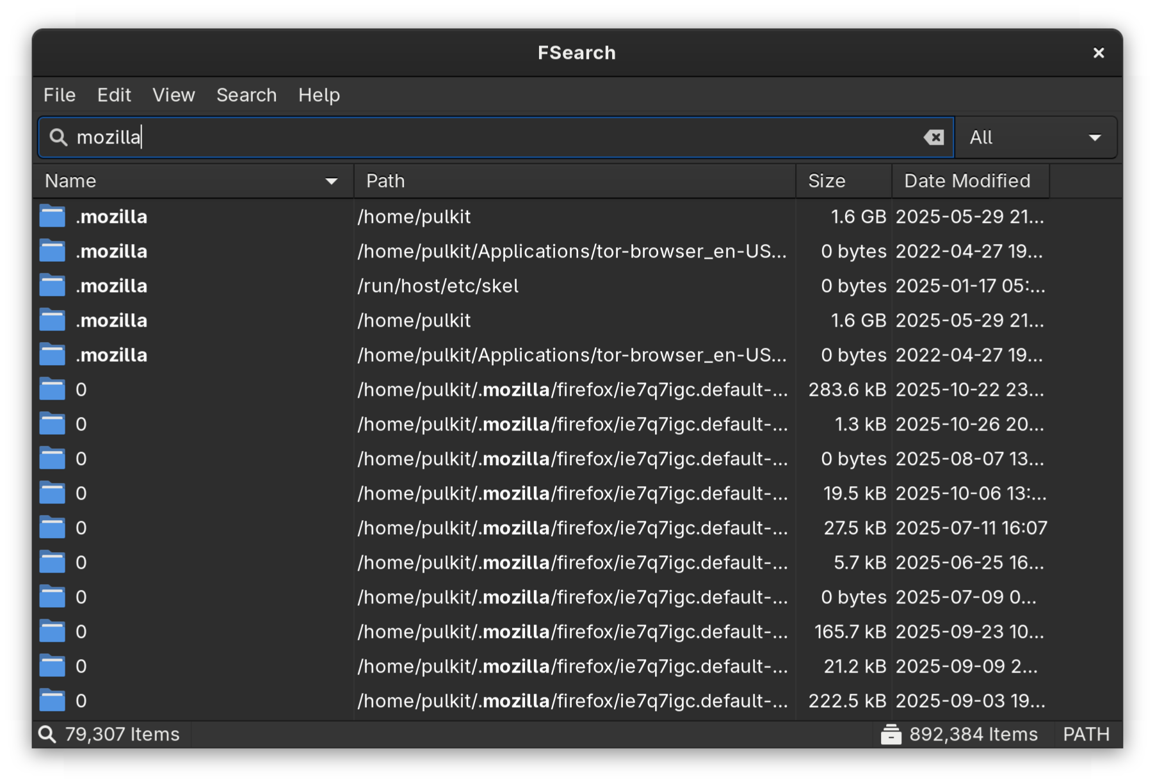Click the magnifier icon in the search field
1155x784 pixels.
pyautogui.click(x=58, y=136)
